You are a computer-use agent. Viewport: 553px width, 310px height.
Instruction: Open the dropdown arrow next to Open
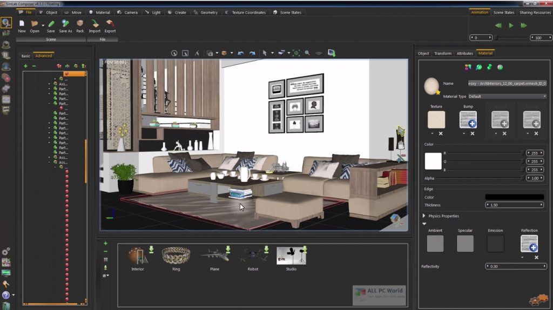tap(43, 24)
